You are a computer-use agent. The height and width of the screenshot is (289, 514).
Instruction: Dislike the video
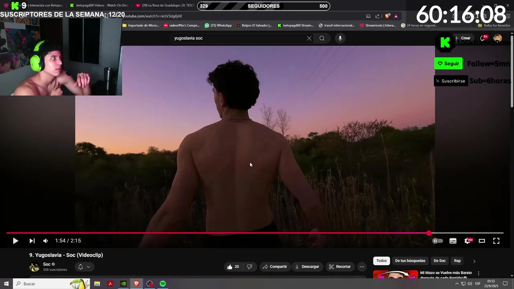[x=249, y=267]
